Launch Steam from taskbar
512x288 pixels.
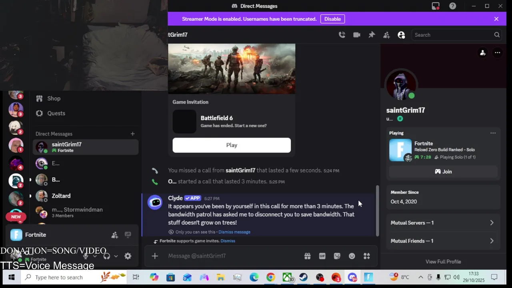(303, 277)
